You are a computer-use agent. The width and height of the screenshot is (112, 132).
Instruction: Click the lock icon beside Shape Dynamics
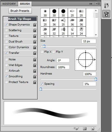point(35,25)
